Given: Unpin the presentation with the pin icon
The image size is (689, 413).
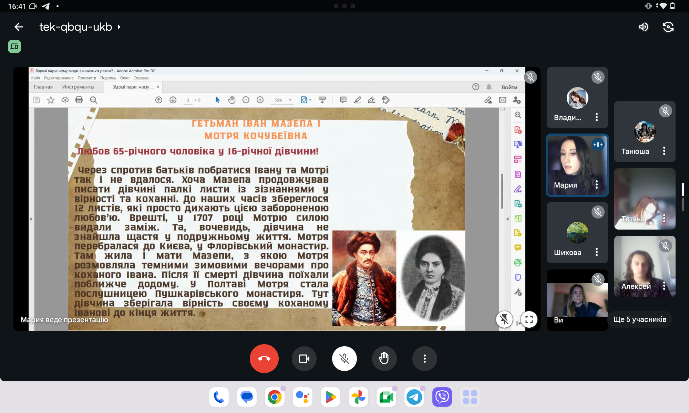Looking at the screenshot, I should point(504,319).
